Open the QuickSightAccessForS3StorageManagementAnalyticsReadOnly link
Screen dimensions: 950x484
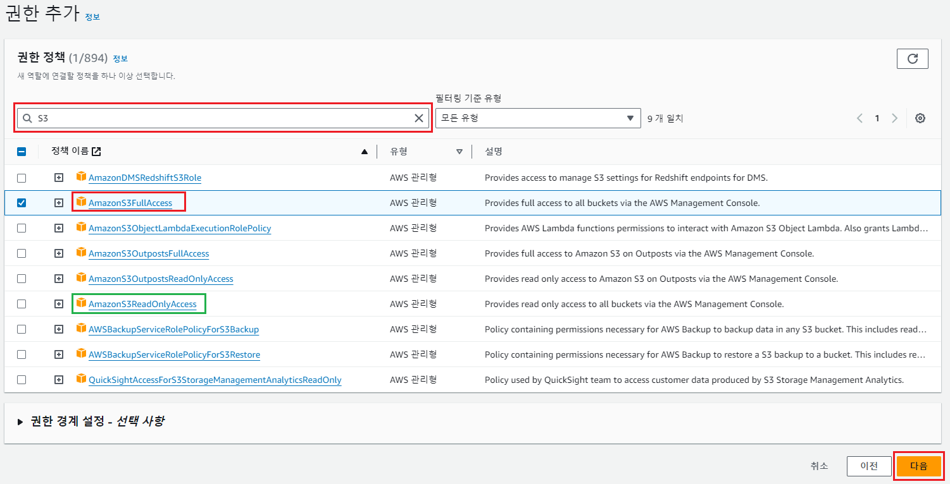pos(215,380)
